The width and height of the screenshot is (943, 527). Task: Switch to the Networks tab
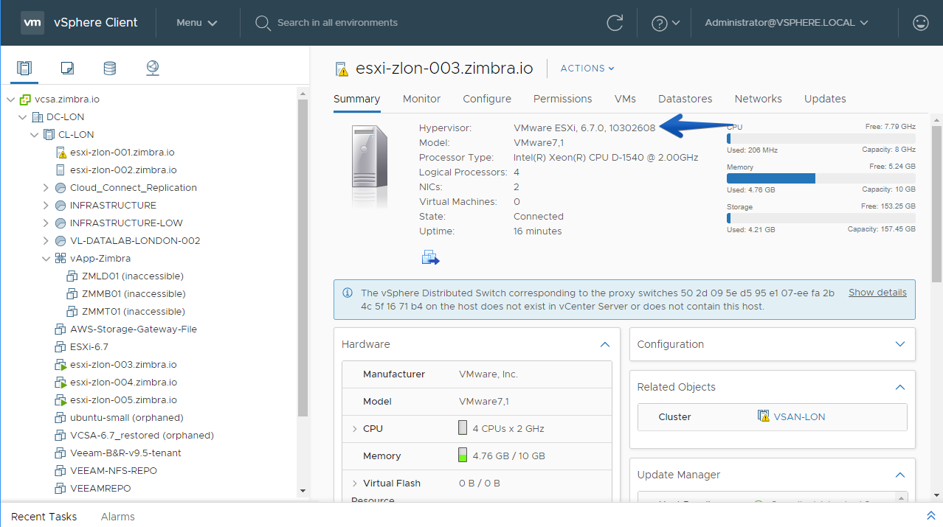759,99
